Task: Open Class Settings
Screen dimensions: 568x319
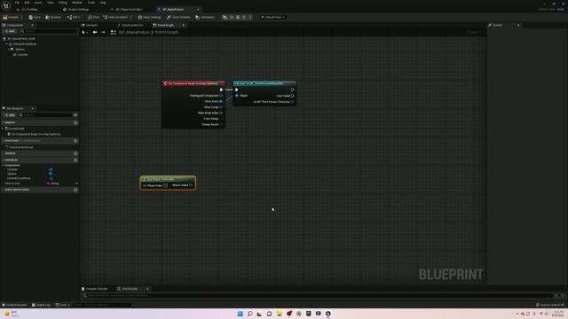Action: 149,17
